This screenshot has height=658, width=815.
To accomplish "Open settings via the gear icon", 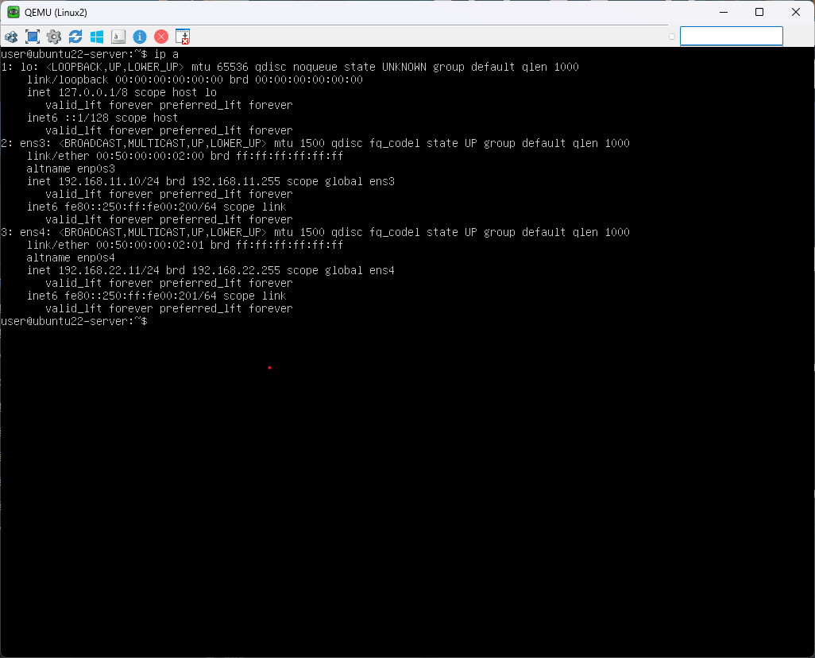I will click(54, 37).
